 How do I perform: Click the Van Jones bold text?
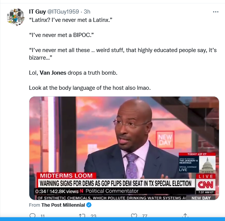pyautogui.click(x=53, y=73)
